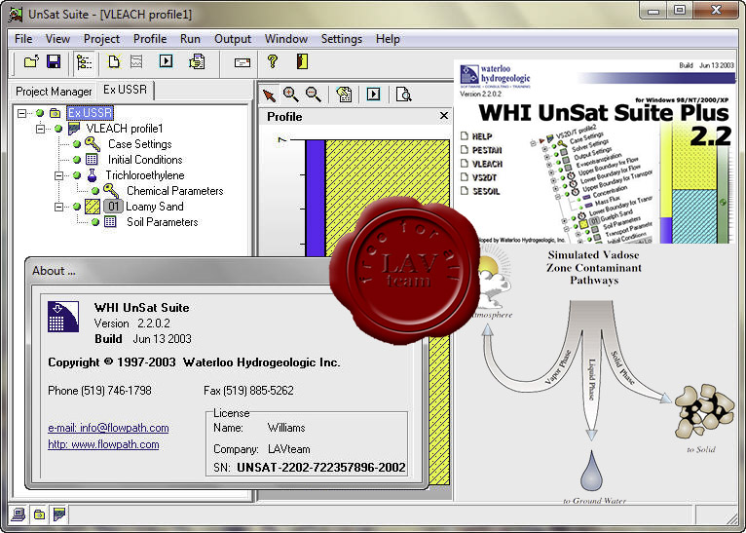Choose the zoom out magnifier tool
Screen dimensions: 746x533
click(313, 95)
